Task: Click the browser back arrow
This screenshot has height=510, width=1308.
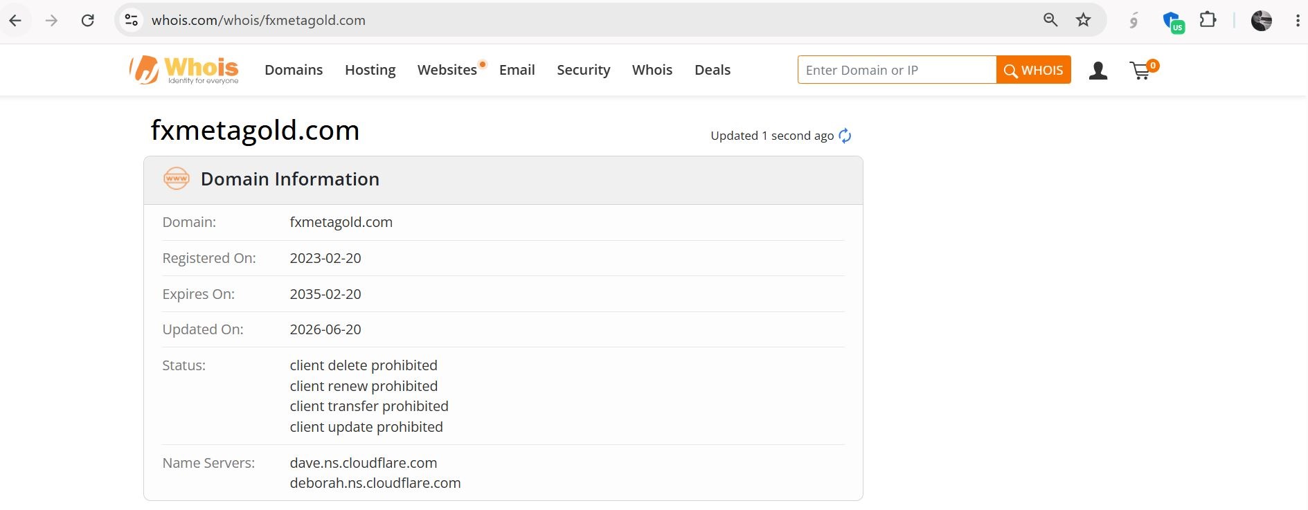Action: pos(15,20)
